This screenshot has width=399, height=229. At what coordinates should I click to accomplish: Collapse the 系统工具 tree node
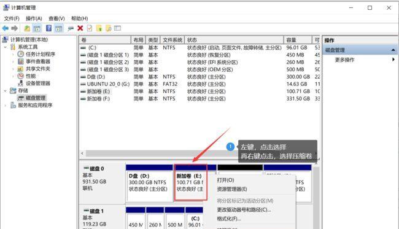[x=6, y=47]
